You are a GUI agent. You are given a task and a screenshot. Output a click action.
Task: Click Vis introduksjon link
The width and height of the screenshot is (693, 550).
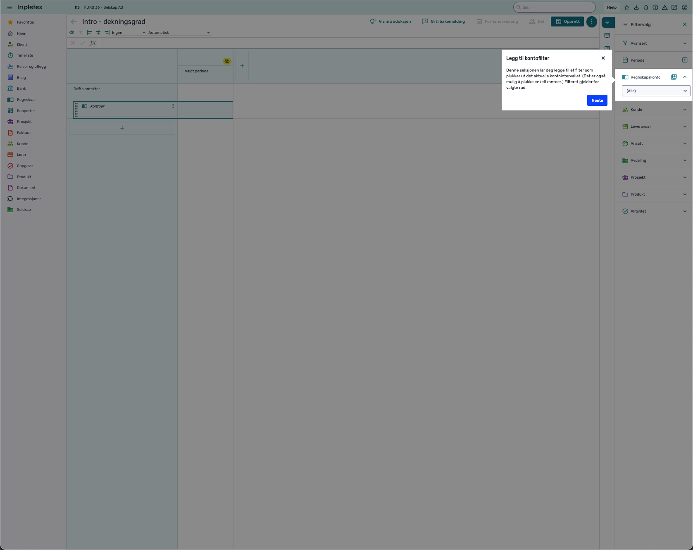coord(390,22)
